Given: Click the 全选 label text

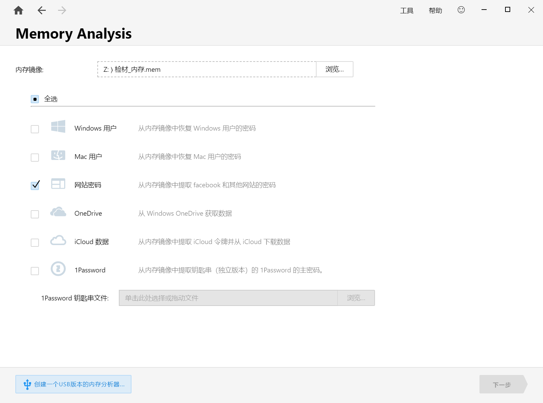Looking at the screenshot, I should tap(51, 99).
